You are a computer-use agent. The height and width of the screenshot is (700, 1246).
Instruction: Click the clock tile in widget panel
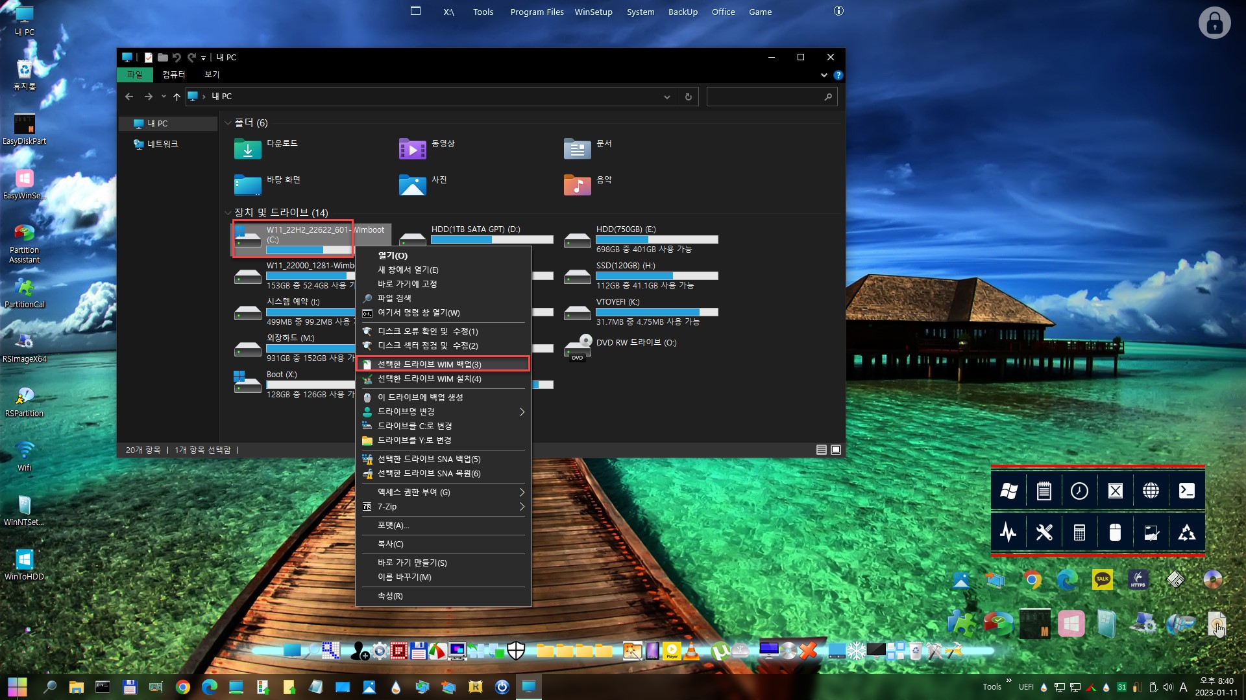click(1079, 491)
